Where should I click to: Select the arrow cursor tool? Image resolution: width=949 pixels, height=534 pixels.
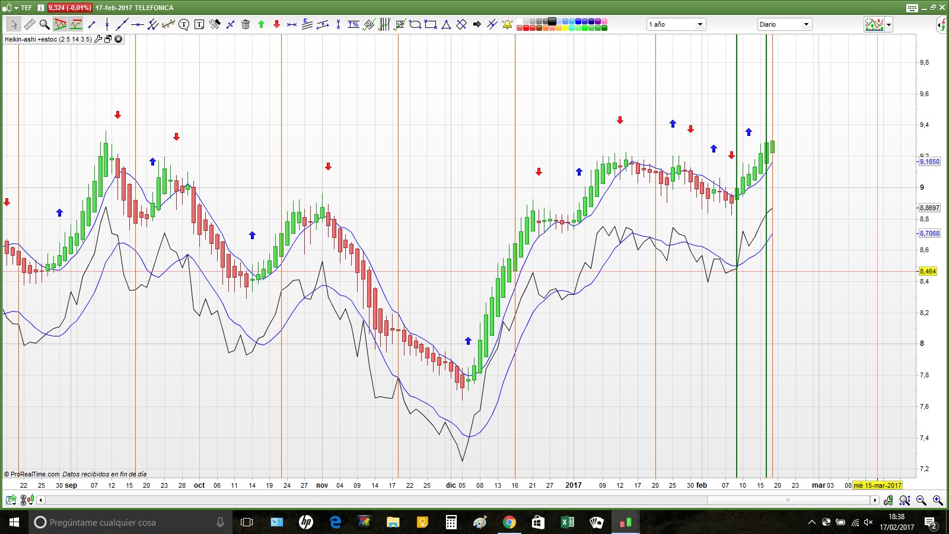tap(14, 24)
